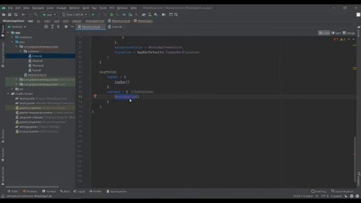This screenshot has width=361, height=203.
Task: Open the Profiler tool window
Action: (x=95, y=192)
